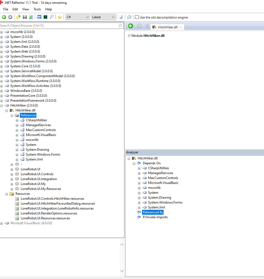Select PresentationFramework (3.0.0.0) assembly
The width and height of the screenshot is (264, 279).
(33, 101)
